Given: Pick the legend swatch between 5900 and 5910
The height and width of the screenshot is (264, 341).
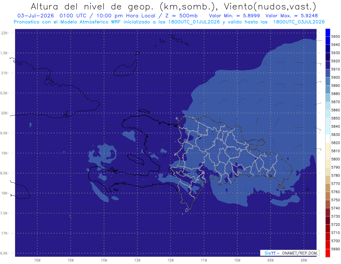Looking at the screenshot, I should tap(328, 73).
